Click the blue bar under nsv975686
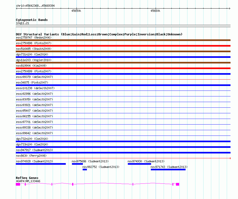This screenshot has width=238, height=199. 77,164
